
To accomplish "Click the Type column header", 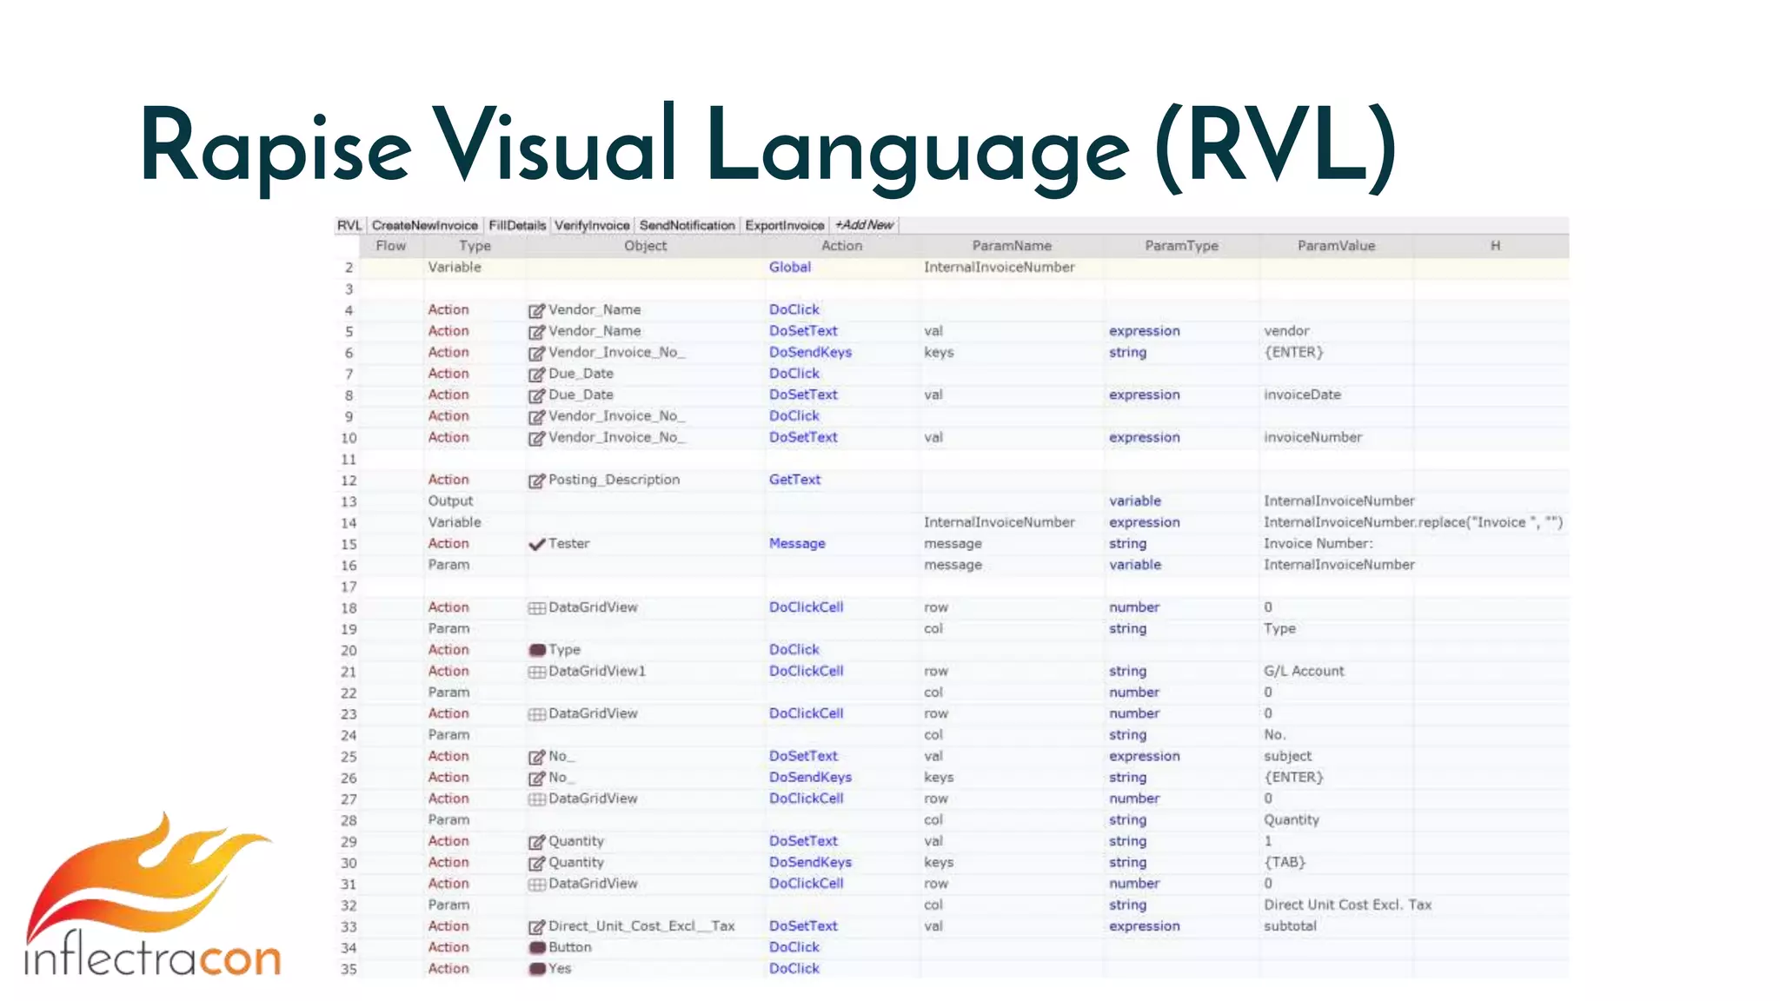I will tap(475, 246).
